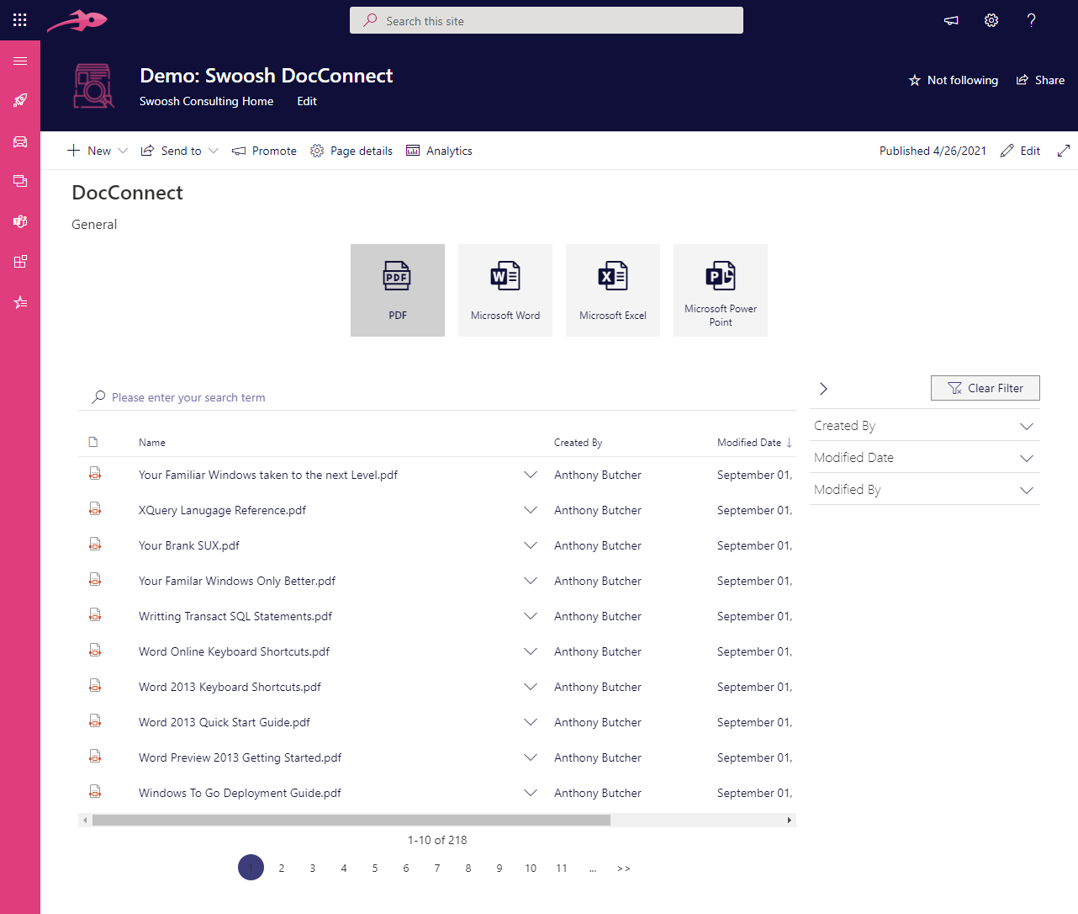Open Page details

pyautogui.click(x=351, y=151)
